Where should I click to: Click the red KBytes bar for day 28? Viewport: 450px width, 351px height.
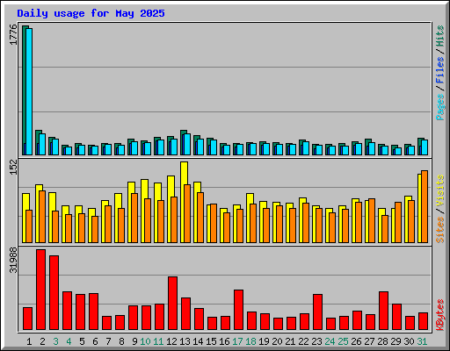(x=383, y=311)
